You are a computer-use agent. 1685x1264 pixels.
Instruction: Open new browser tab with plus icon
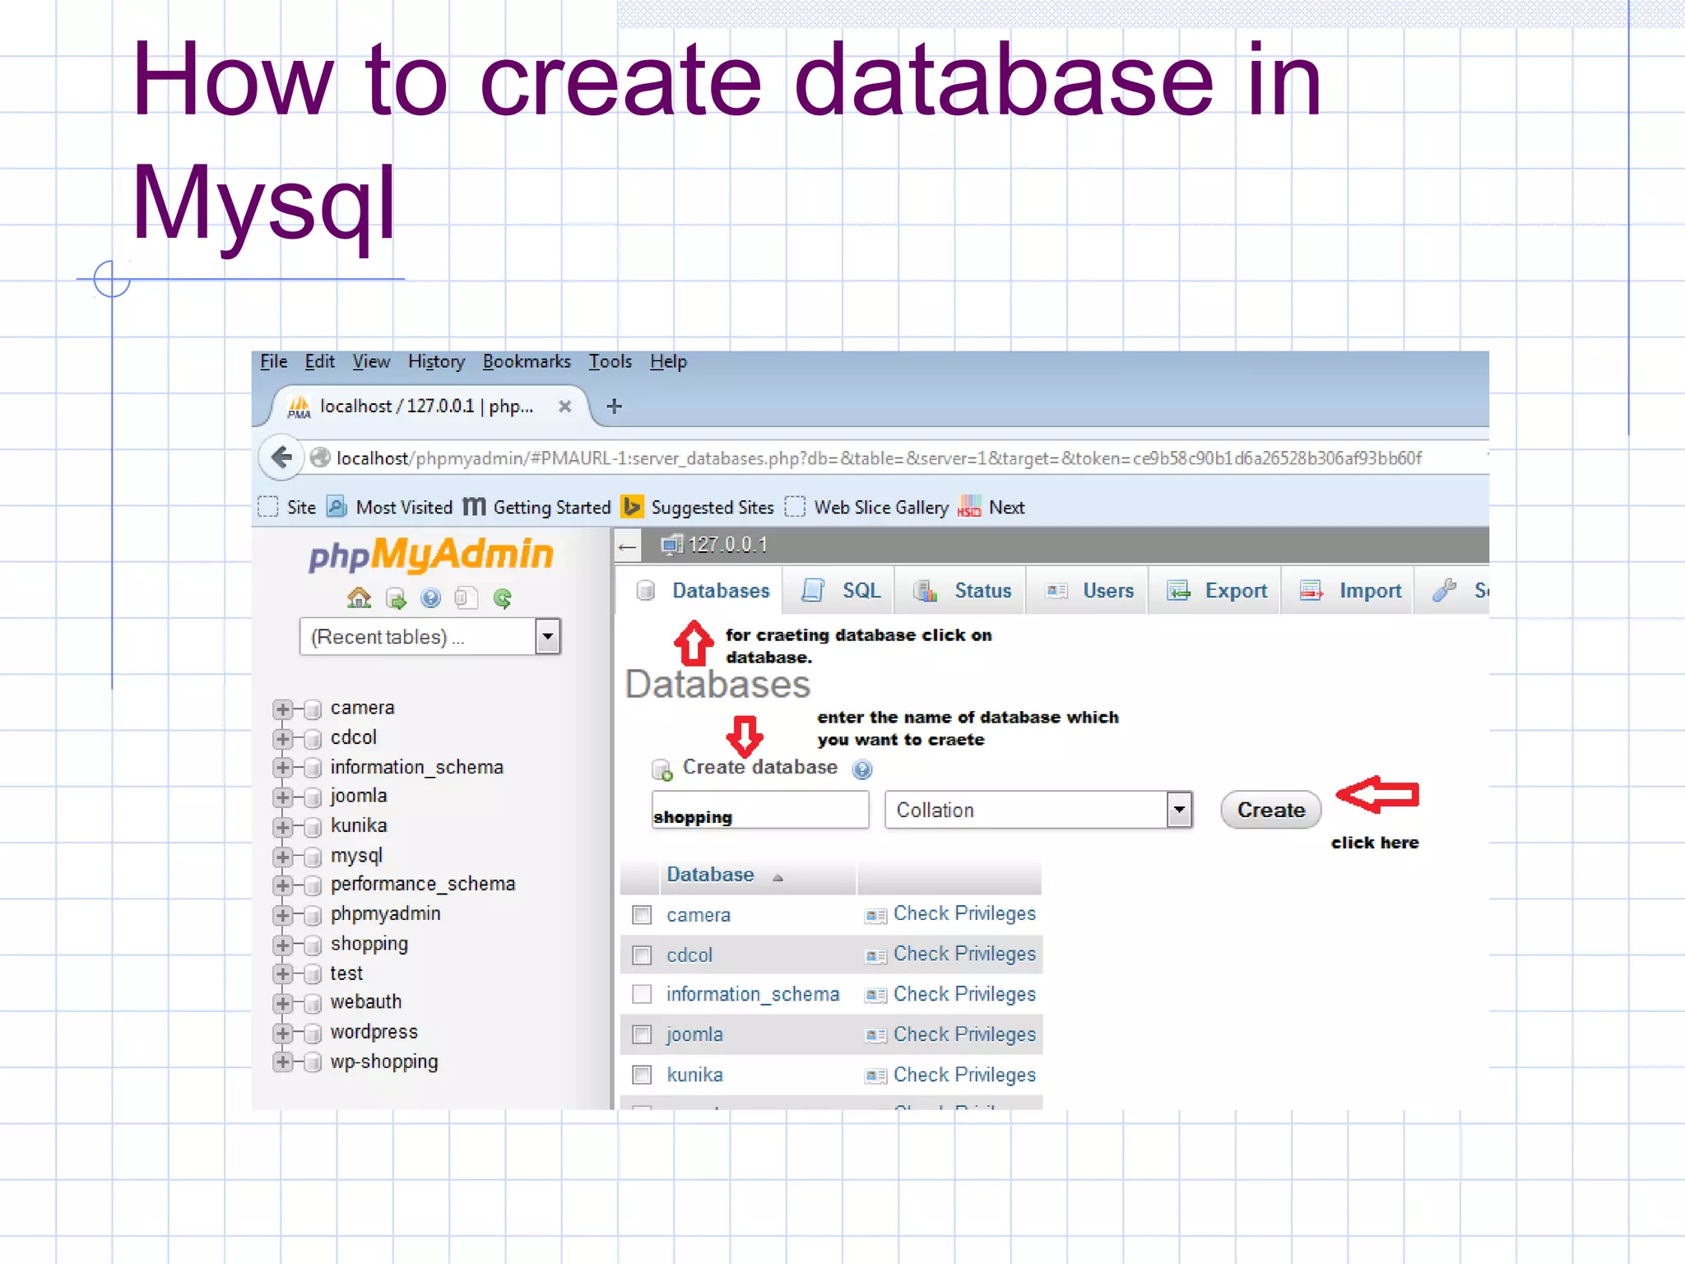pos(614,406)
